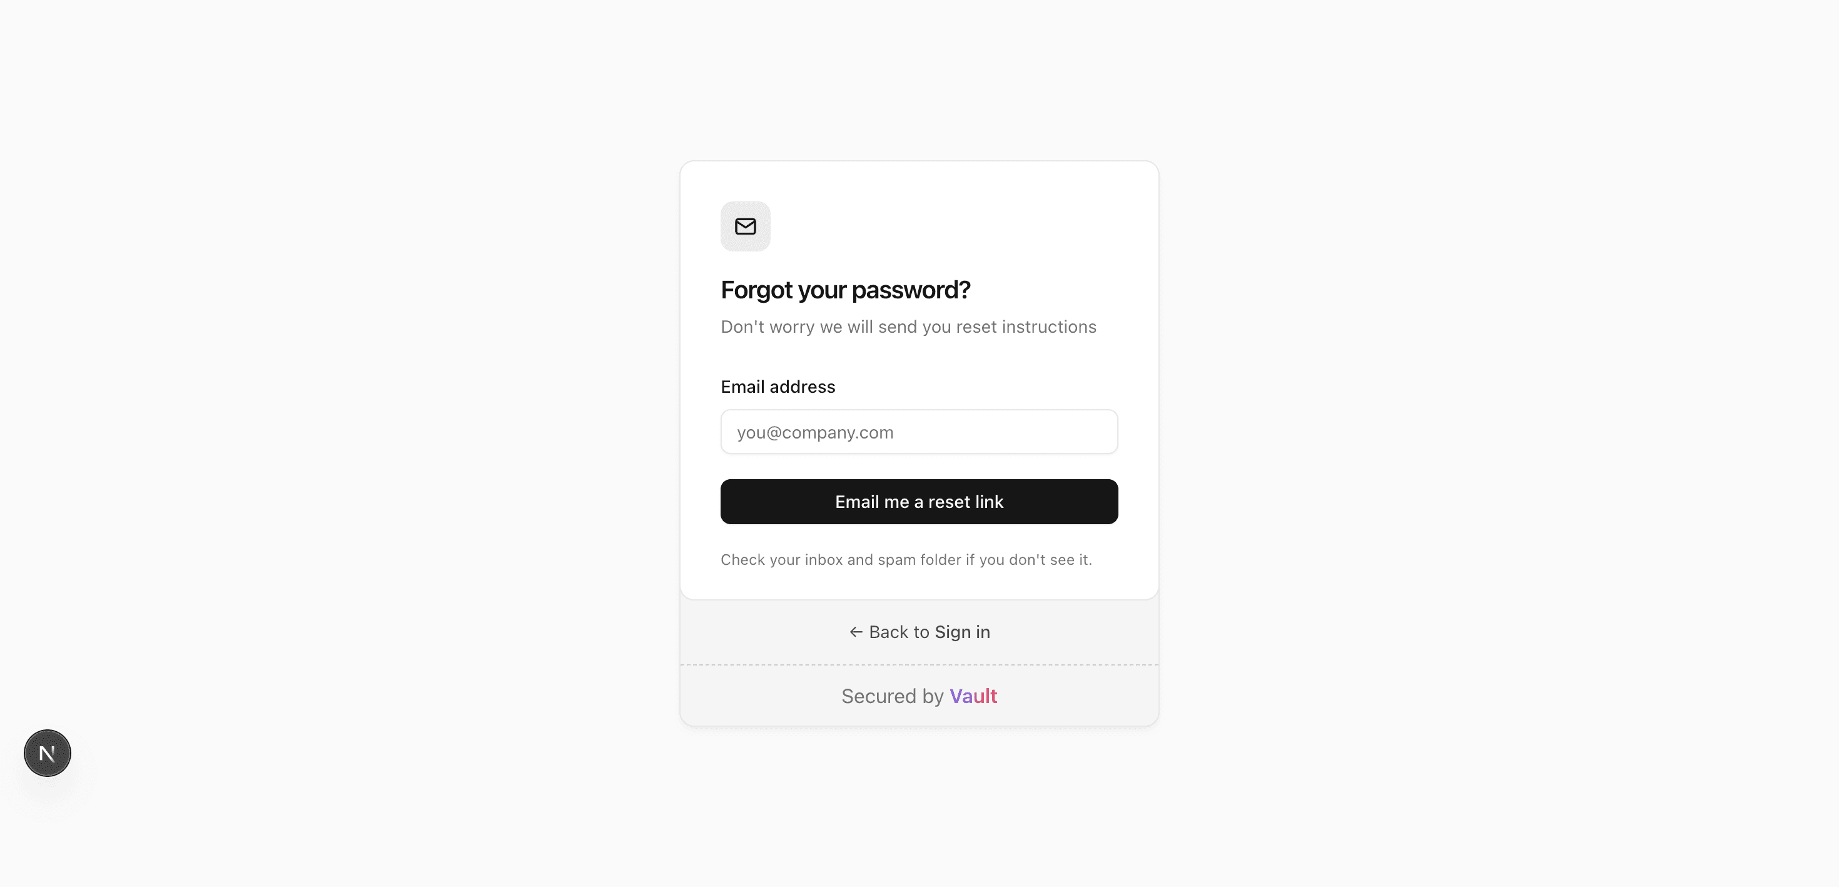Click "reset link" text on the black button

tap(965, 502)
